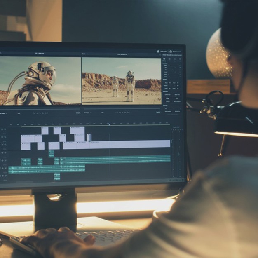
Task: Select the small thumbnail clip on middle video track
Action: 89,138
